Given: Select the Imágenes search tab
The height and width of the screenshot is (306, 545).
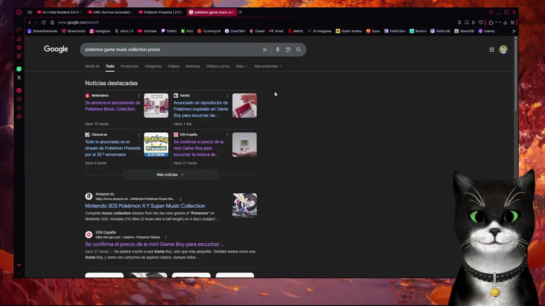Looking at the screenshot, I should [x=153, y=66].
